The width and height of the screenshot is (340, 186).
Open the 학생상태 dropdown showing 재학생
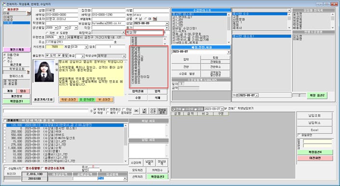[111, 56]
